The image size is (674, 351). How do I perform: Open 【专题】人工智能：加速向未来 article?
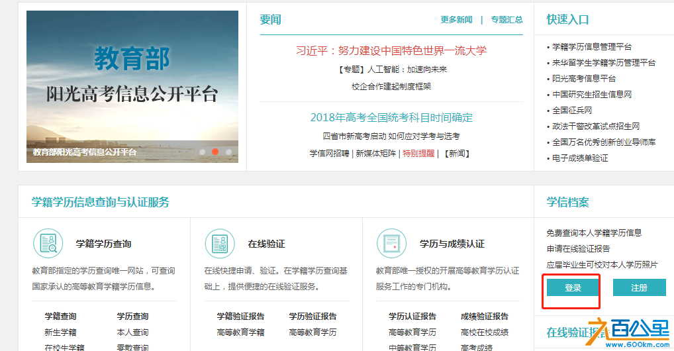coord(391,70)
